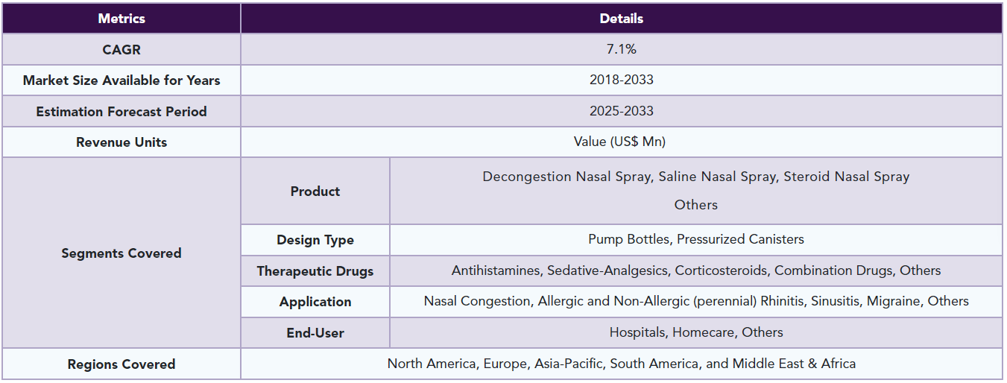Click the Decongestion Nasal Spray product list
1007x383 pixels.
point(696,191)
